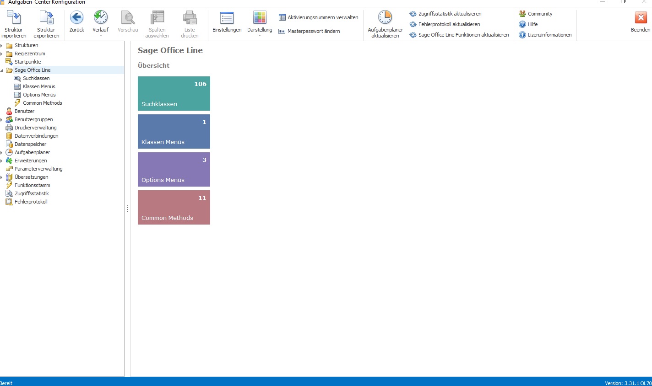
Task: Expand the Regiezentrum tree node arrow
Action: click(x=2, y=54)
